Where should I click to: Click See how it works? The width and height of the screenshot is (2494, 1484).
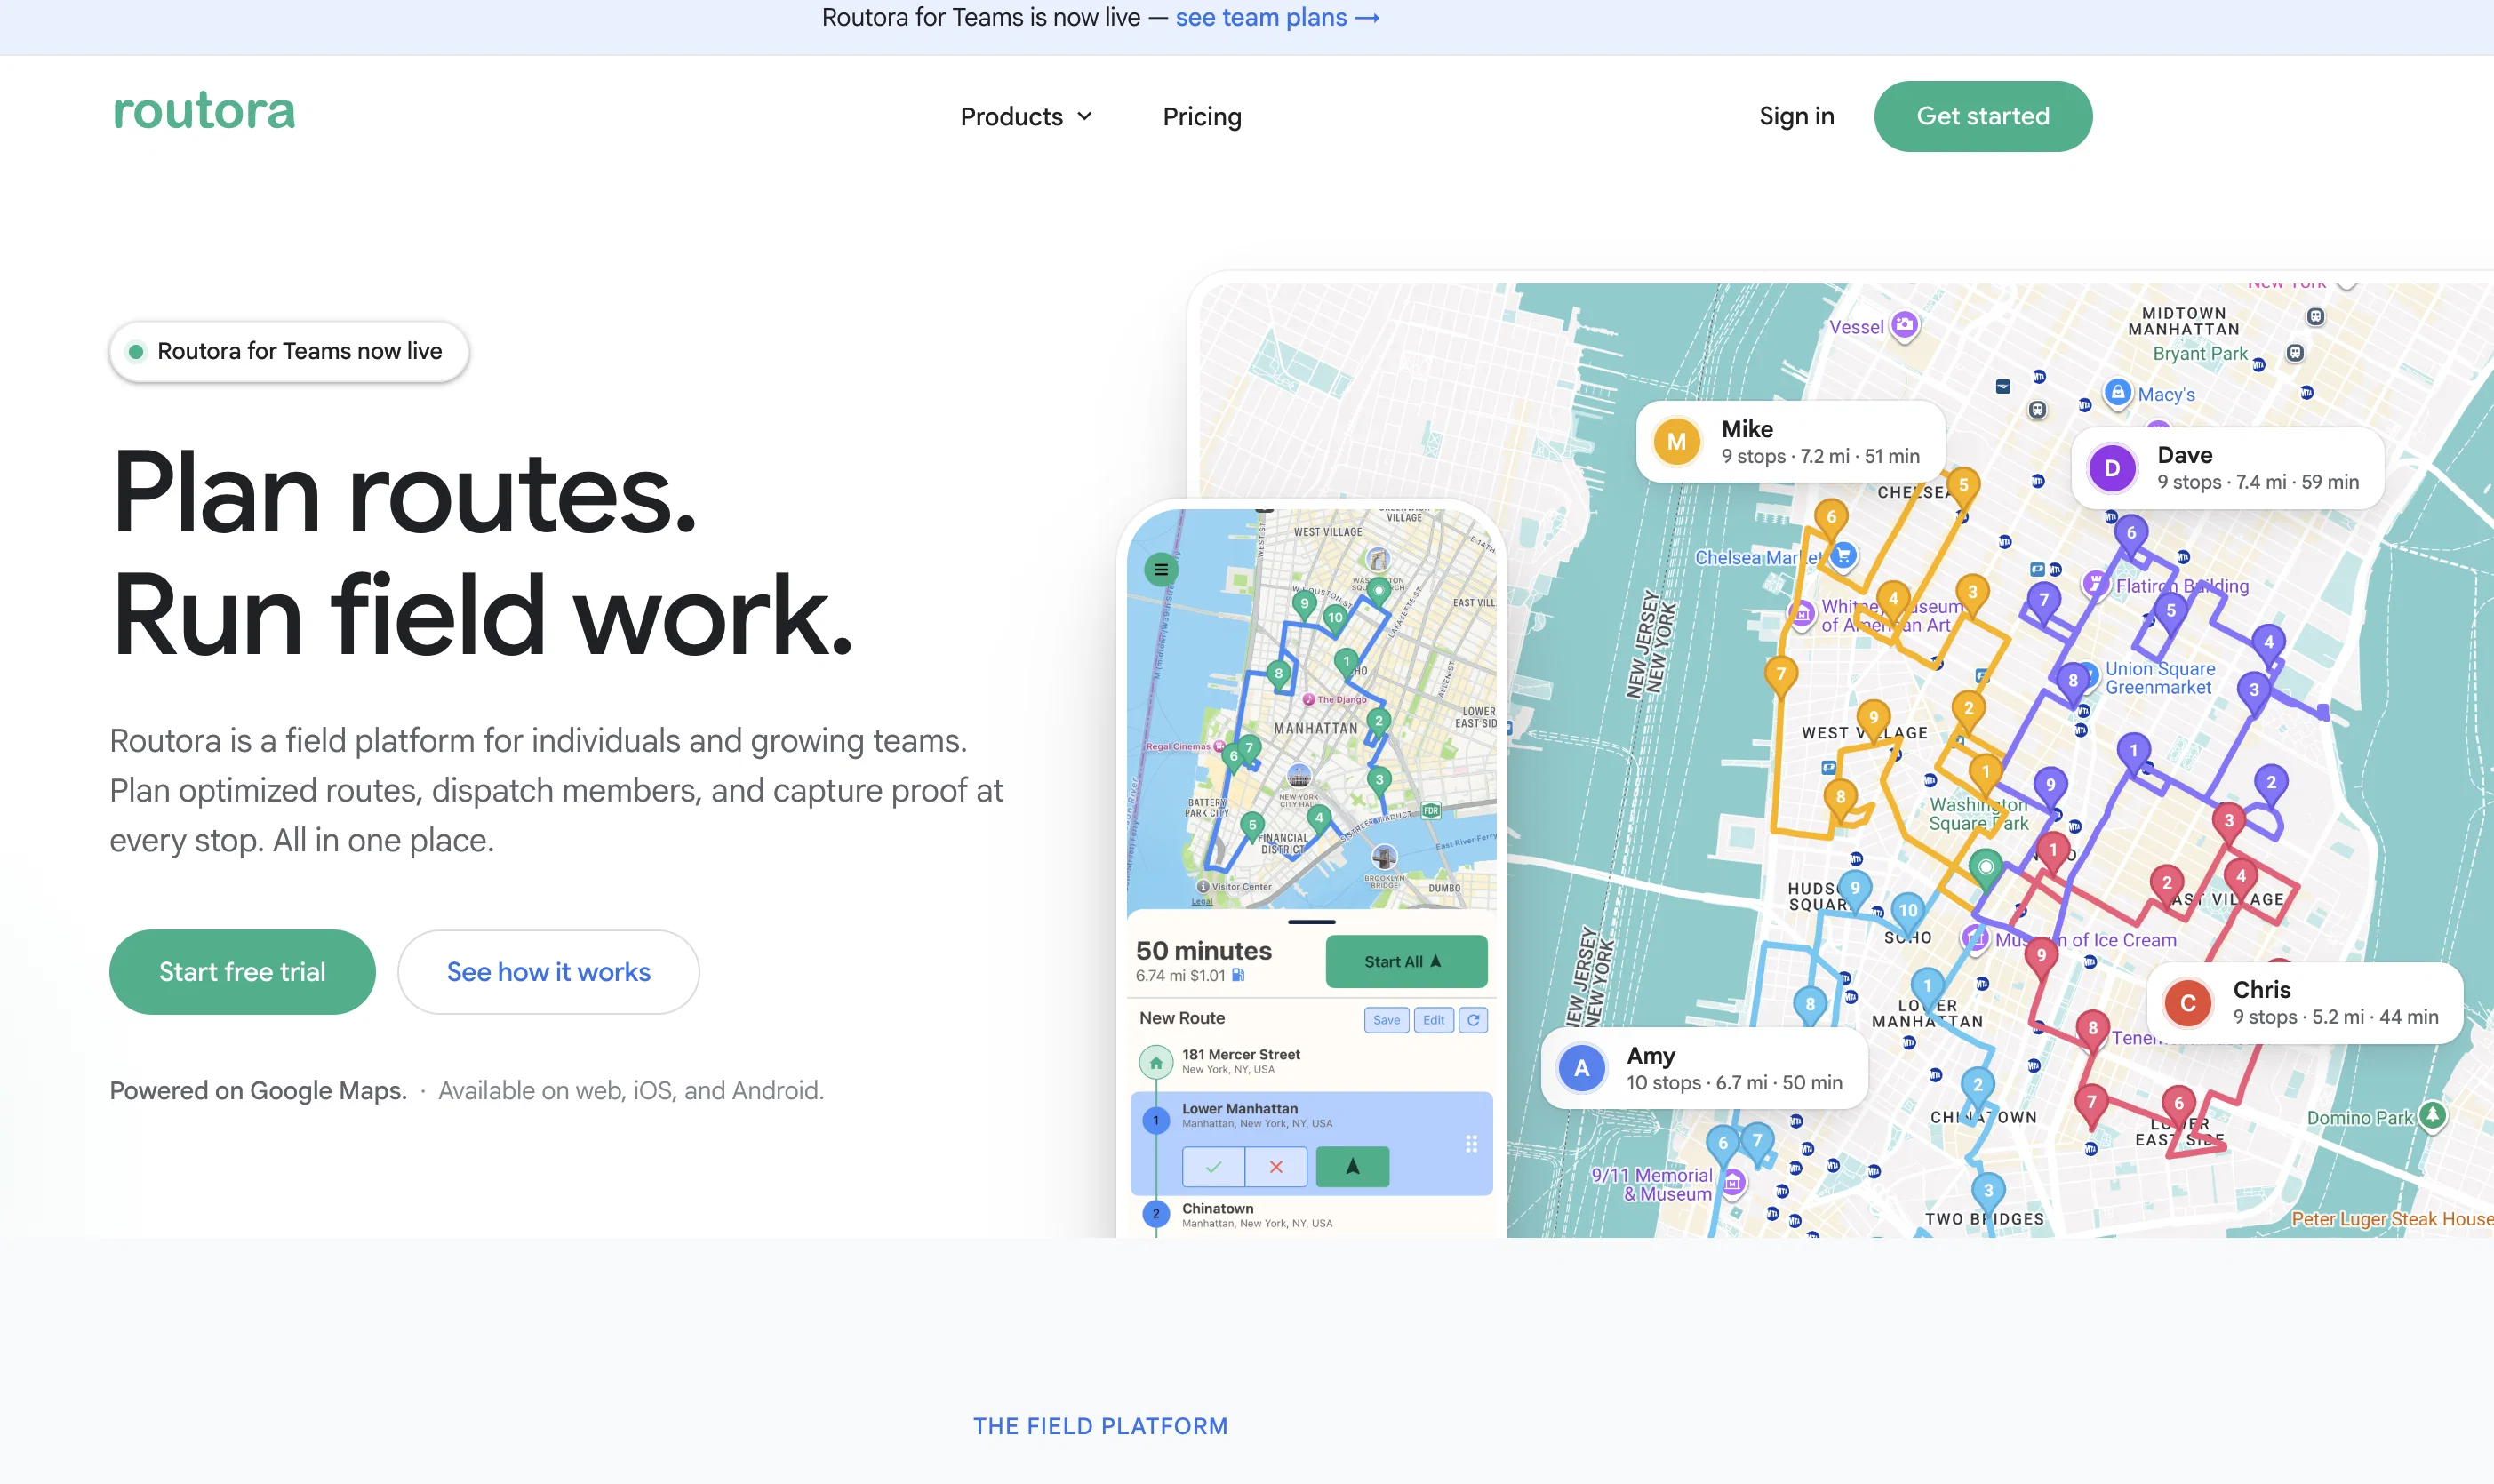click(548, 972)
